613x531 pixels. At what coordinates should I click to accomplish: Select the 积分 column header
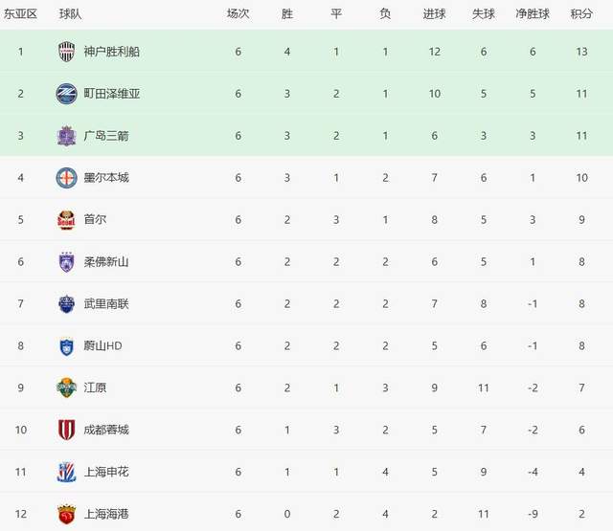click(x=581, y=14)
